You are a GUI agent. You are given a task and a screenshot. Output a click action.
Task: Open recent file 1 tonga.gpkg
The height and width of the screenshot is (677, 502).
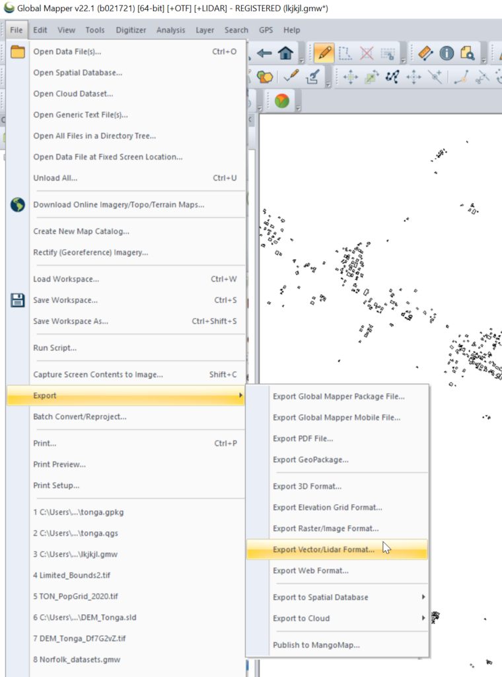[x=126, y=512]
